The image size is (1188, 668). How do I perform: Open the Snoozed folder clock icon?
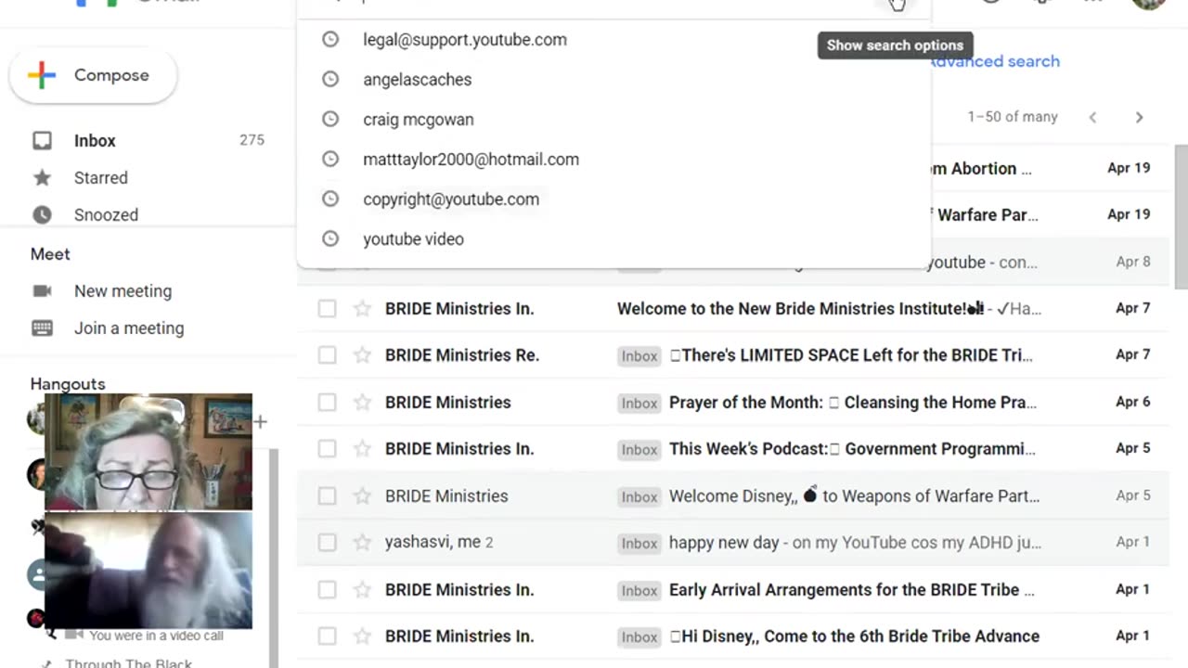pos(42,215)
